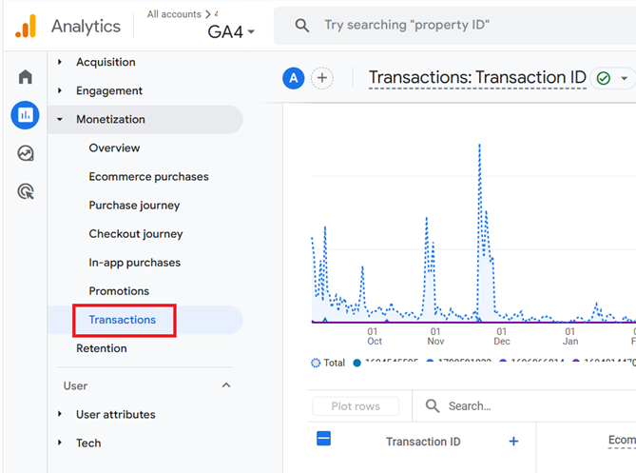This screenshot has height=473, width=636.
Task: Collapse the User section chevron
Action: click(226, 385)
